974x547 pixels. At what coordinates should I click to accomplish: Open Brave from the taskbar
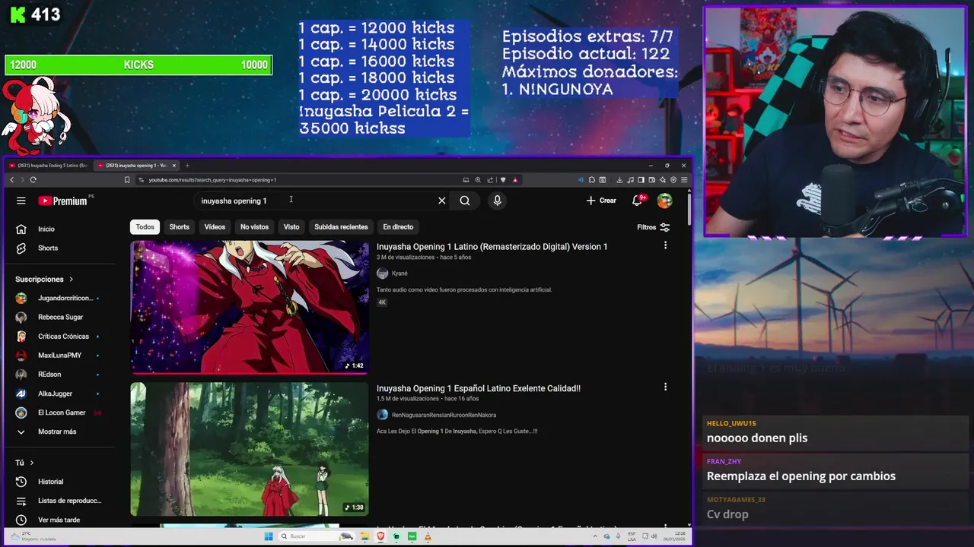pos(380,536)
